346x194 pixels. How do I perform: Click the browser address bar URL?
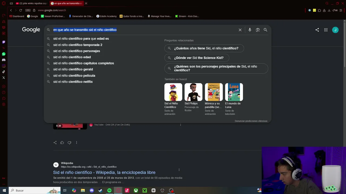(x=52, y=10)
